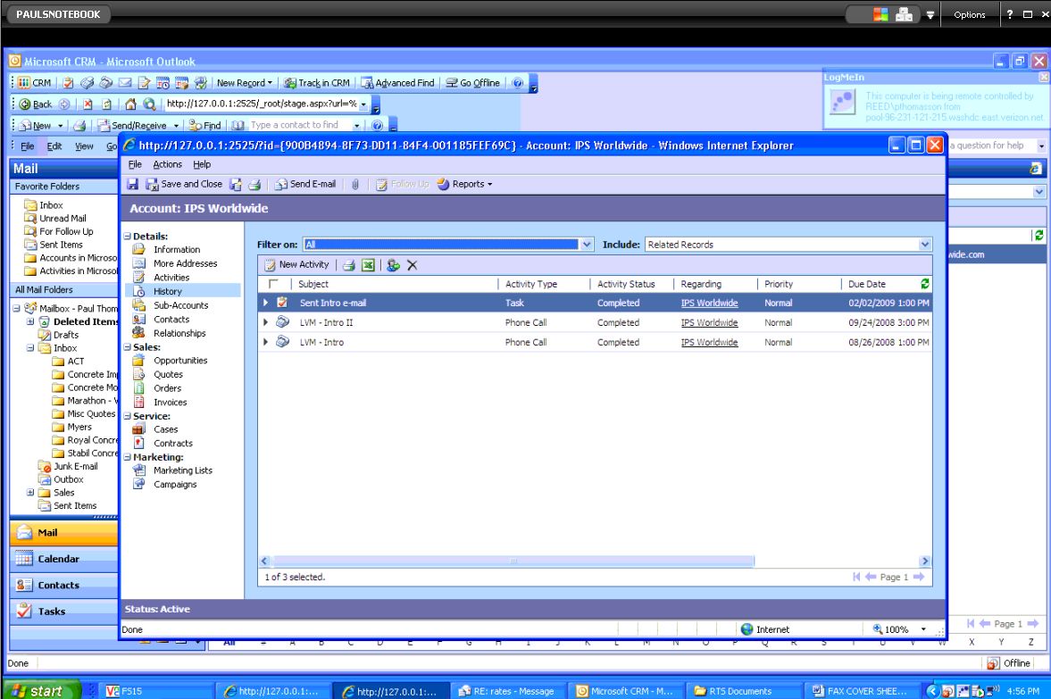Click Go Offline in the Outlook toolbar

(x=473, y=83)
